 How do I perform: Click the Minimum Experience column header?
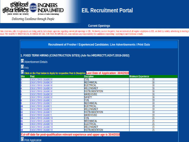click(139, 76)
